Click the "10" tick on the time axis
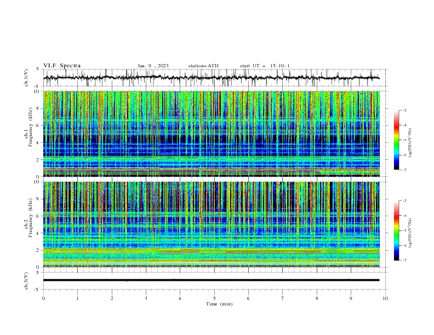434x335 pixels. click(385, 298)
